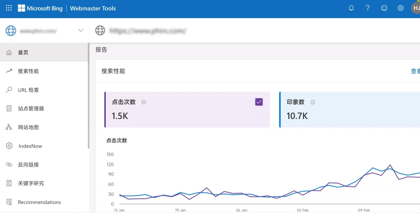Click the IndexNow sidebar item
420x213 pixels.
tap(30, 146)
